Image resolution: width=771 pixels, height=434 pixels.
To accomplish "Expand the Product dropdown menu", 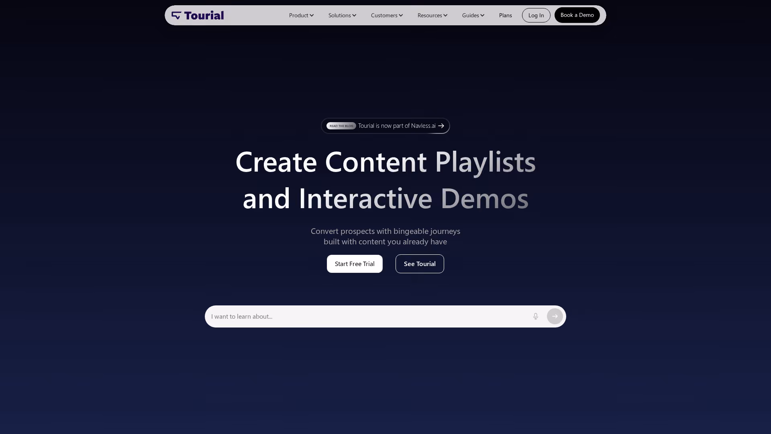I will coord(301,15).
